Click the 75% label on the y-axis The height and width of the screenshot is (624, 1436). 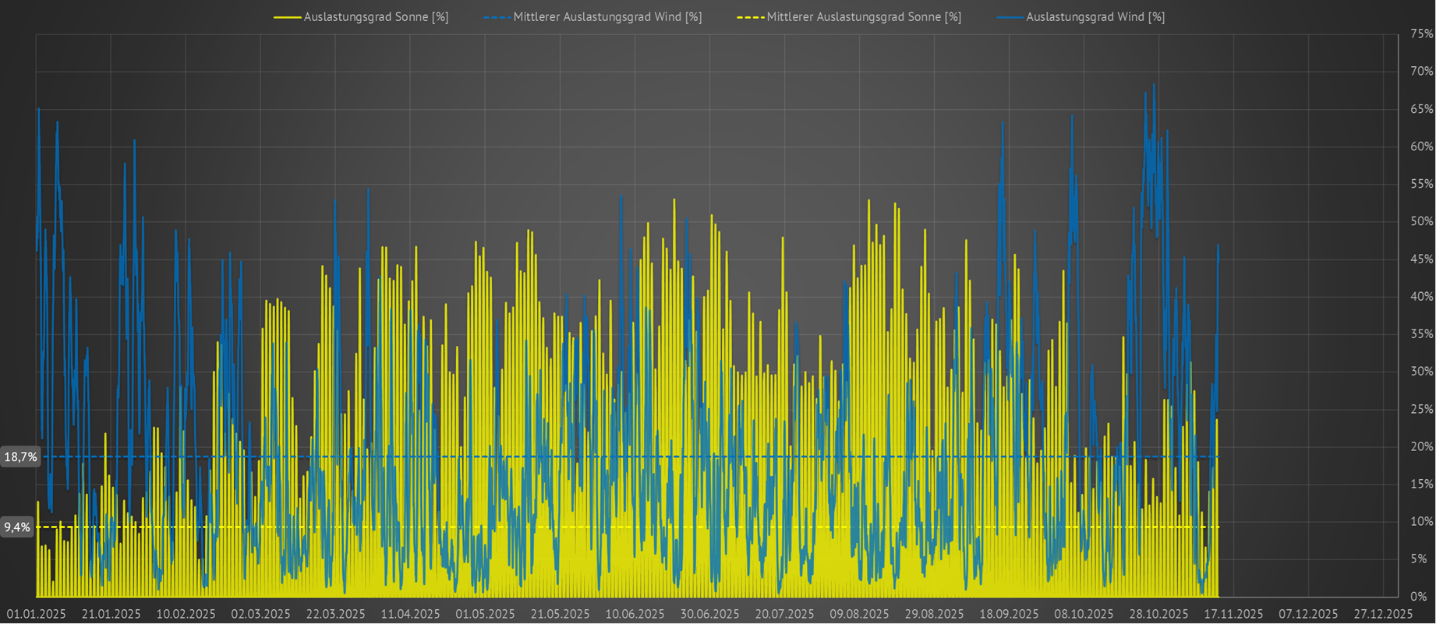click(x=1421, y=34)
